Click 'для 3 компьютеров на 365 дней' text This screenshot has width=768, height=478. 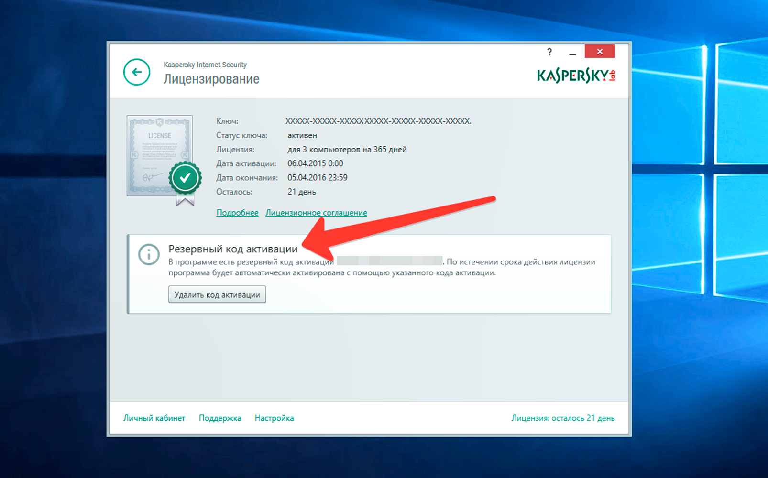(x=347, y=149)
